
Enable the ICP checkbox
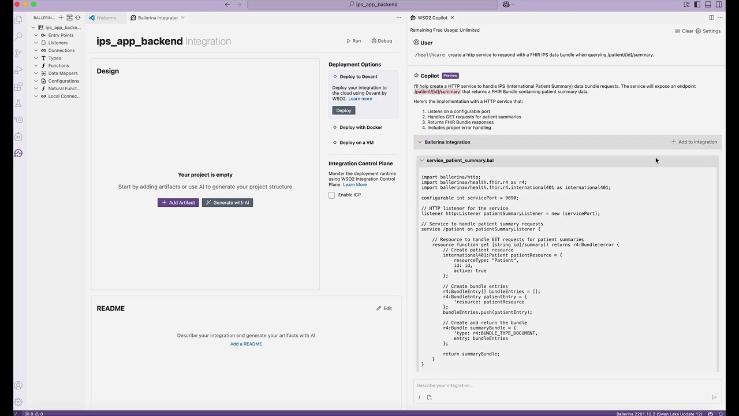(332, 195)
